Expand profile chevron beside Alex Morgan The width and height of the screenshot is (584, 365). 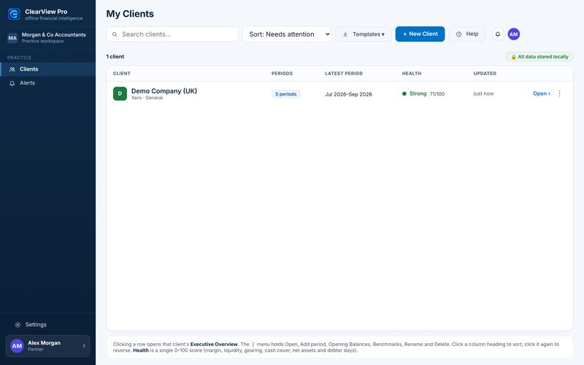tap(84, 346)
